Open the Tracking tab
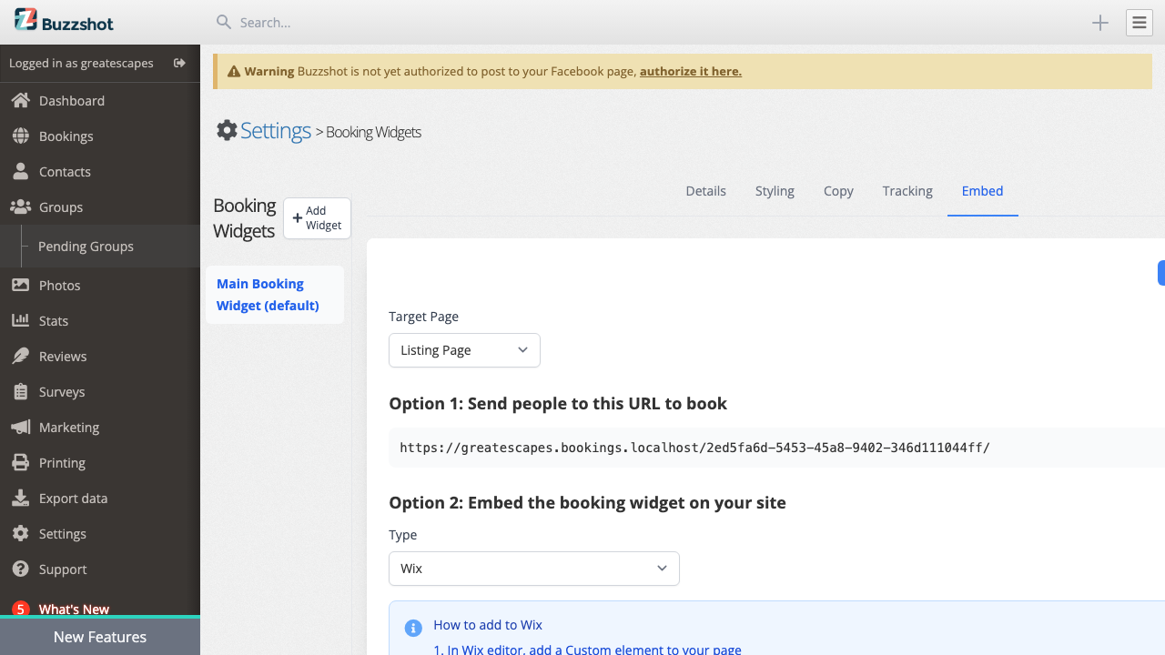This screenshot has width=1165, height=655. point(907,191)
